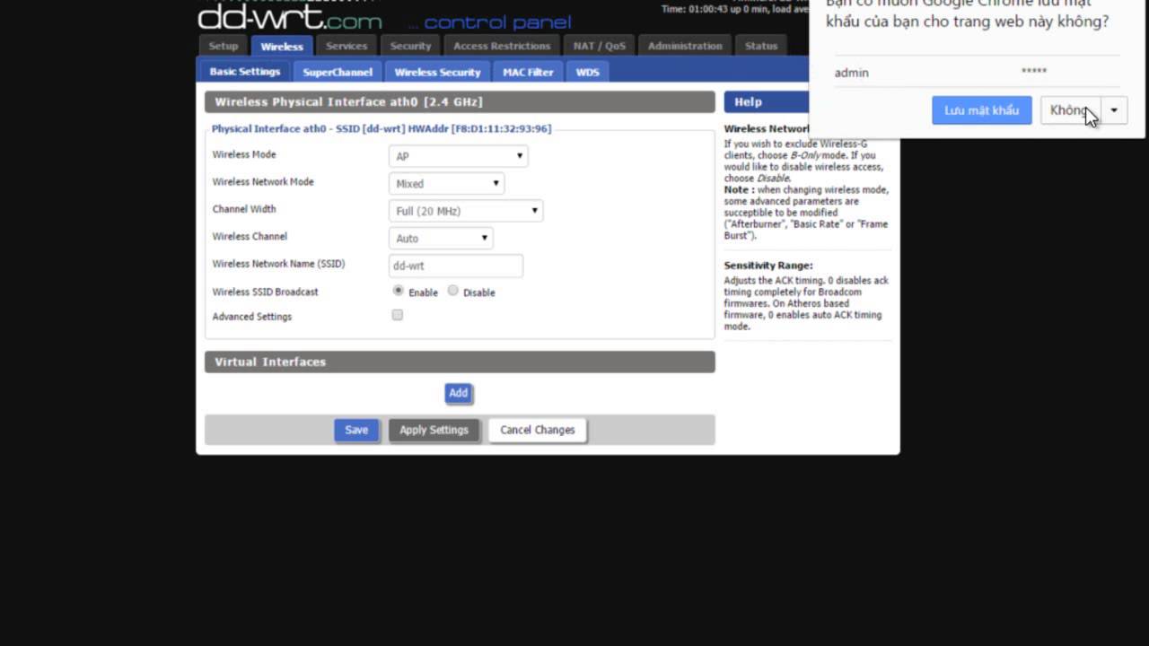The width and height of the screenshot is (1149, 646).
Task: Click the Virtual Interfaces header
Action: (x=460, y=362)
